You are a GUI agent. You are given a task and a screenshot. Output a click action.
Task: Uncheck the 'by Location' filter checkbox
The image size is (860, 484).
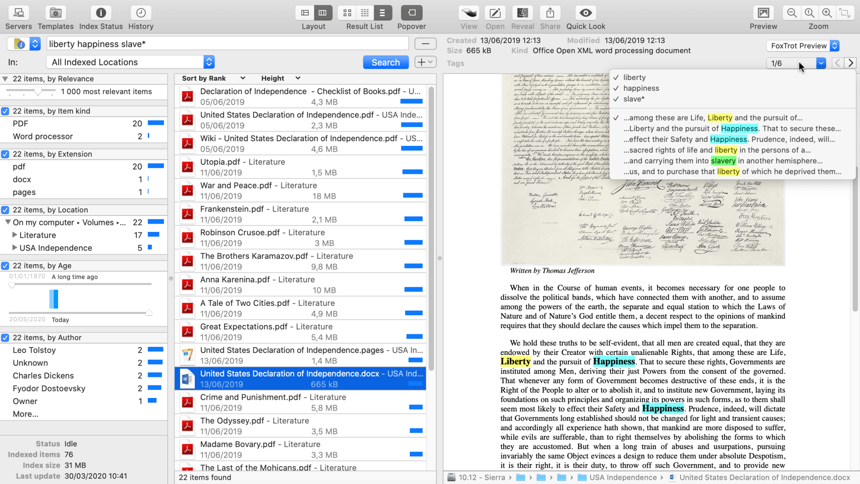click(x=5, y=210)
